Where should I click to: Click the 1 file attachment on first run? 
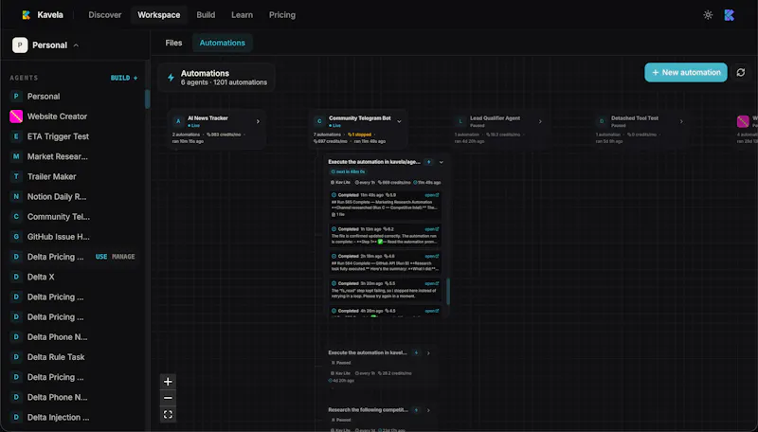point(338,214)
